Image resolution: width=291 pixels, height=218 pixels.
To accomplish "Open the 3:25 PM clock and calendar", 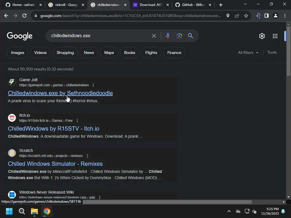I will pos(270,211).
